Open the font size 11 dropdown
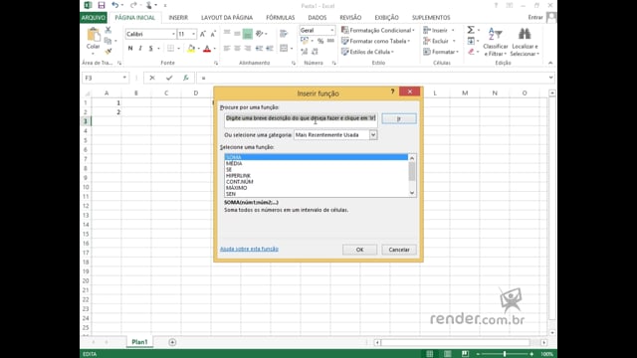This screenshot has width=637, height=358. click(193, 34)
